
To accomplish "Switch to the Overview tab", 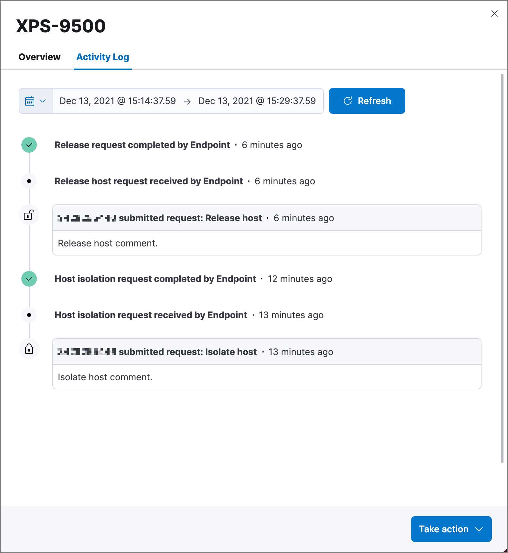I will point(39,57).
